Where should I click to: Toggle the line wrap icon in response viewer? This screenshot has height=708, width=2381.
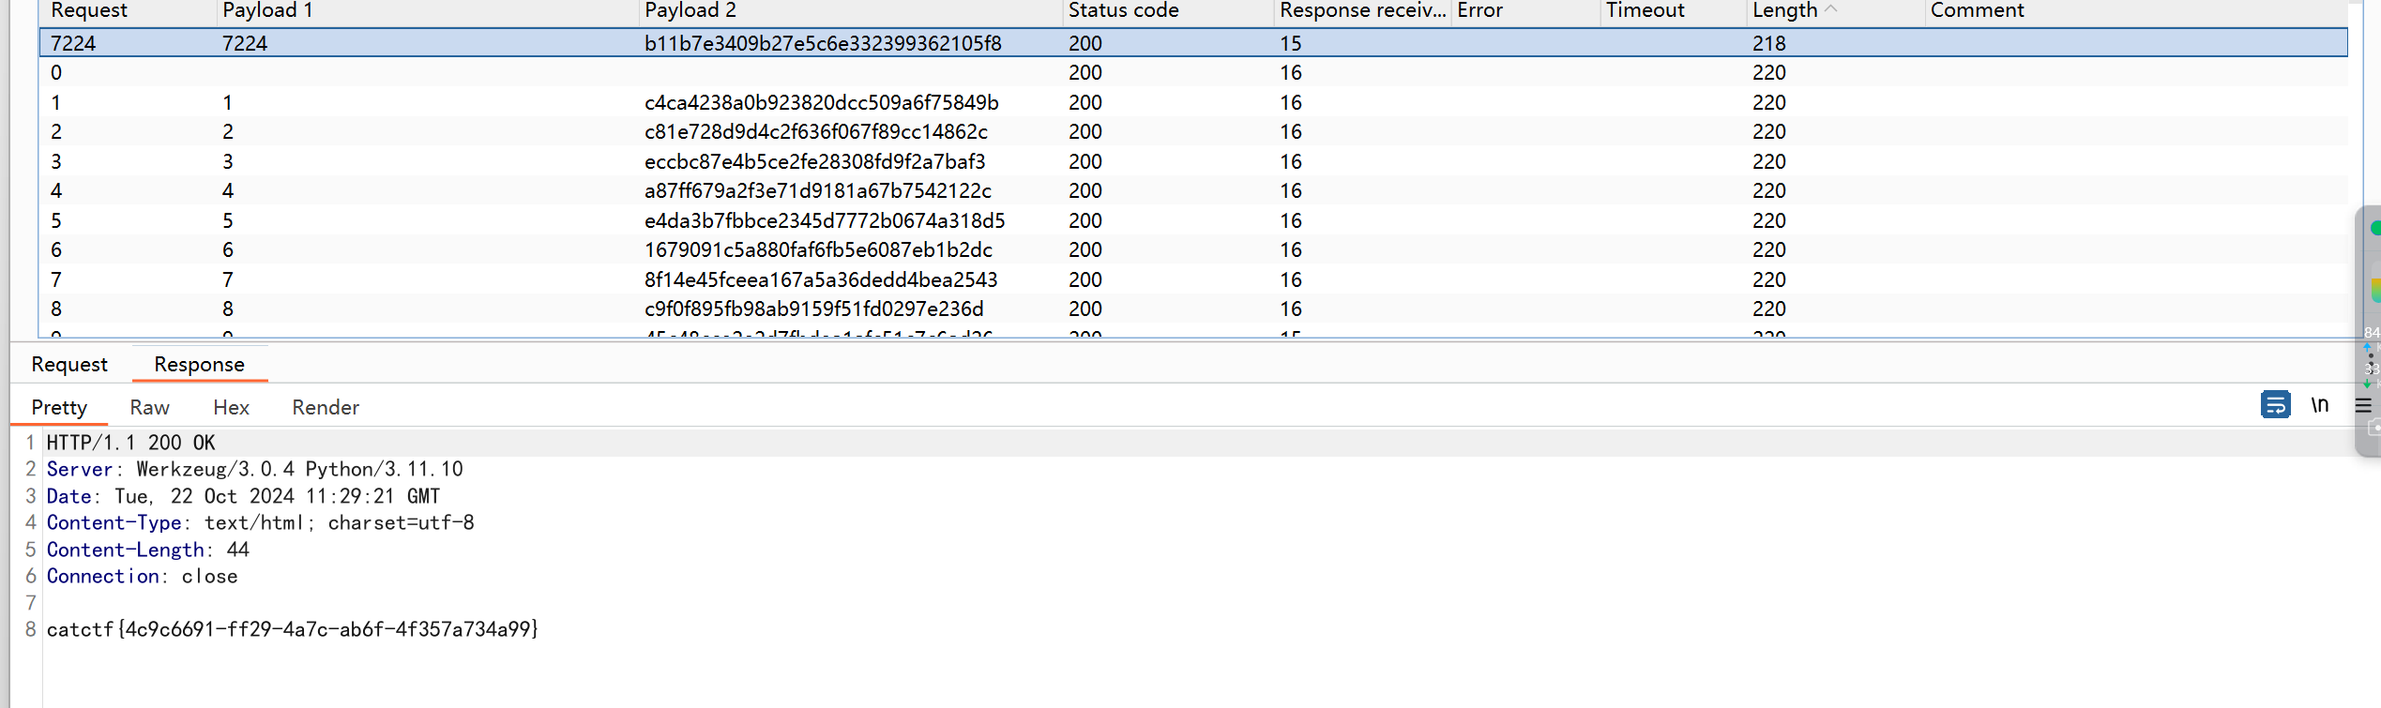2275,405
